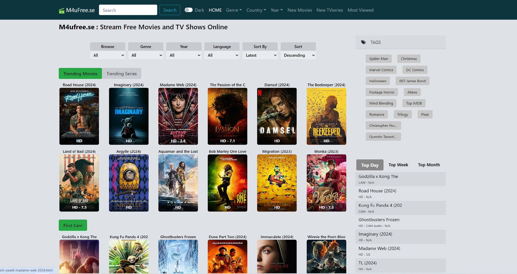
Task: Click the First Cam button
Action: [73, 225]
